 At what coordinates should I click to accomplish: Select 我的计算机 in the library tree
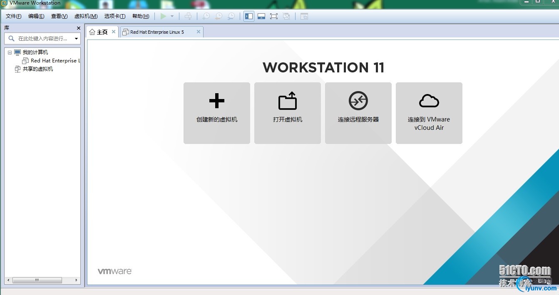(x=35, y=52)
